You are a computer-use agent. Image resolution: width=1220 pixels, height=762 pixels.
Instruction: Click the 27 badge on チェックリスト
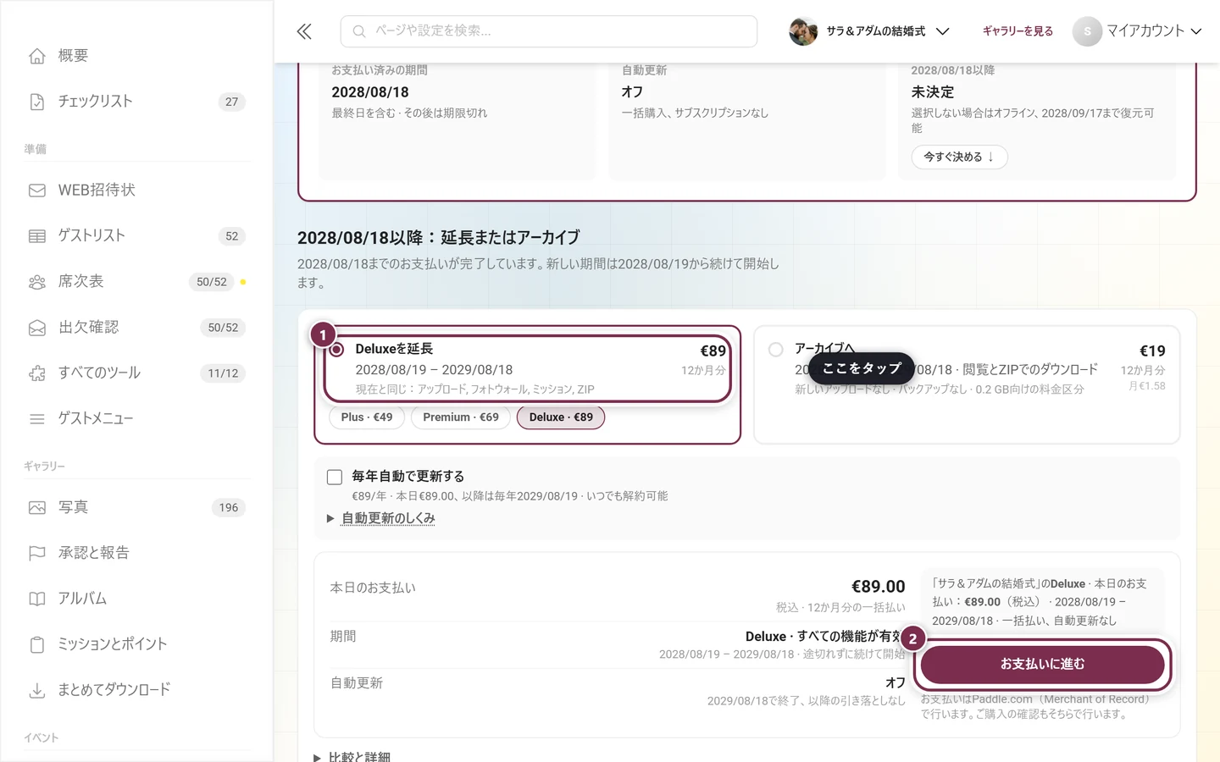pyautogui.click(x=232, y=102)
